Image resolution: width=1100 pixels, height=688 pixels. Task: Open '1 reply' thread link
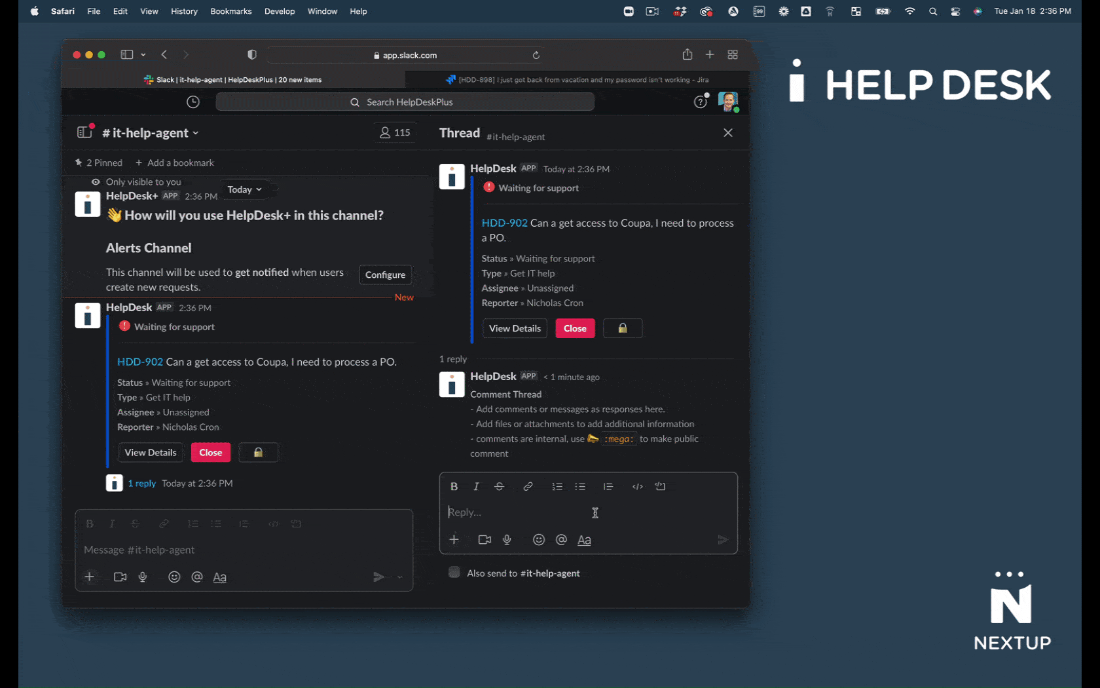point(141,483)
